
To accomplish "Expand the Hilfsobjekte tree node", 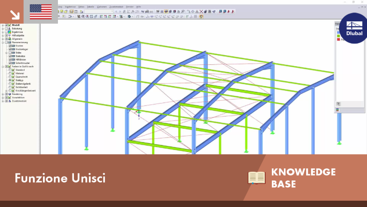I will pyautogui.click(x=3, y=35).
